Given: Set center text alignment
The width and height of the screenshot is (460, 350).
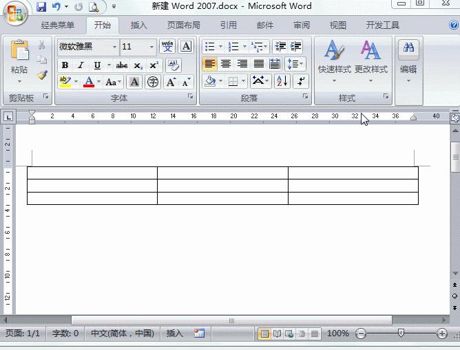Looking at the screenshot, I should [226, 63].
